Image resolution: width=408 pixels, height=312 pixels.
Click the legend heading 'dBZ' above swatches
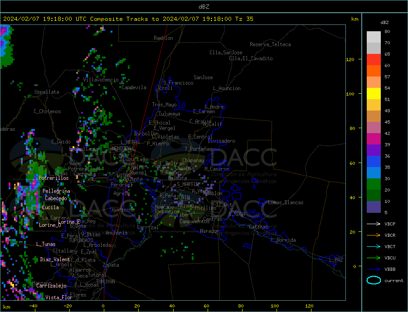[384, 23]
